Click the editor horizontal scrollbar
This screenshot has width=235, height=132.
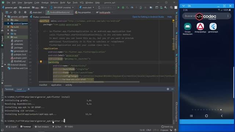click(89, 82)
